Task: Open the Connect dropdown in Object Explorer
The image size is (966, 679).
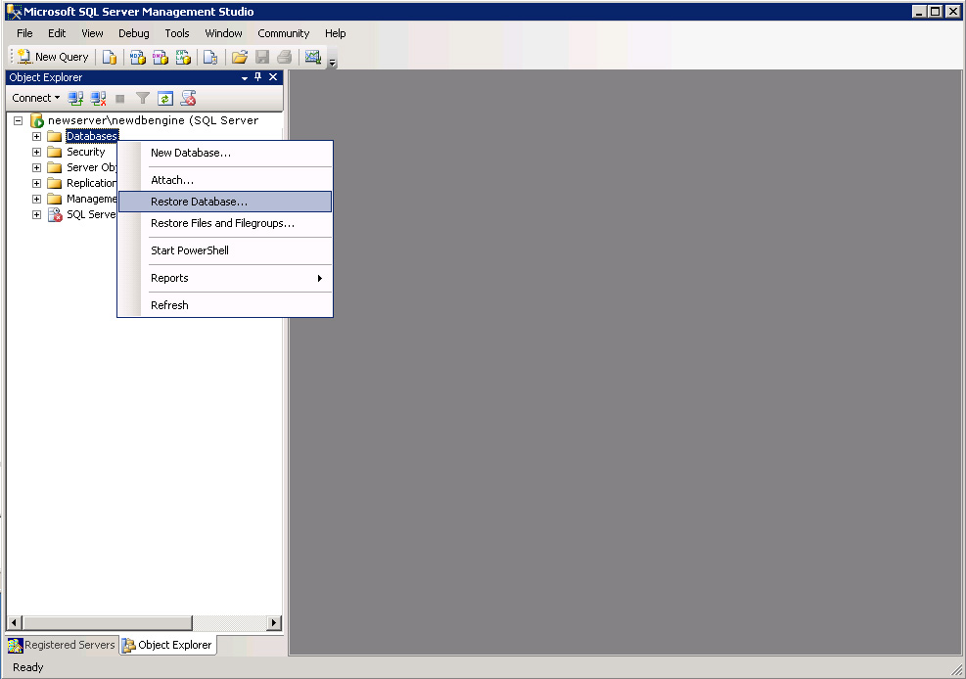Action: coord(36,98)
